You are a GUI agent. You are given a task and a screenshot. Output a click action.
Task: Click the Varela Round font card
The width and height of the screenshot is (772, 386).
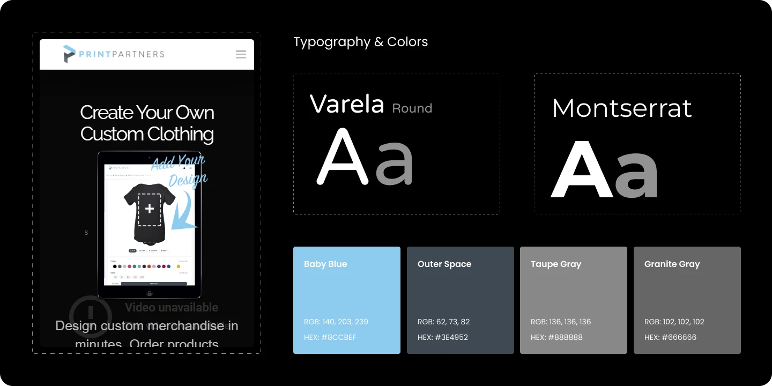pos(396,144)
